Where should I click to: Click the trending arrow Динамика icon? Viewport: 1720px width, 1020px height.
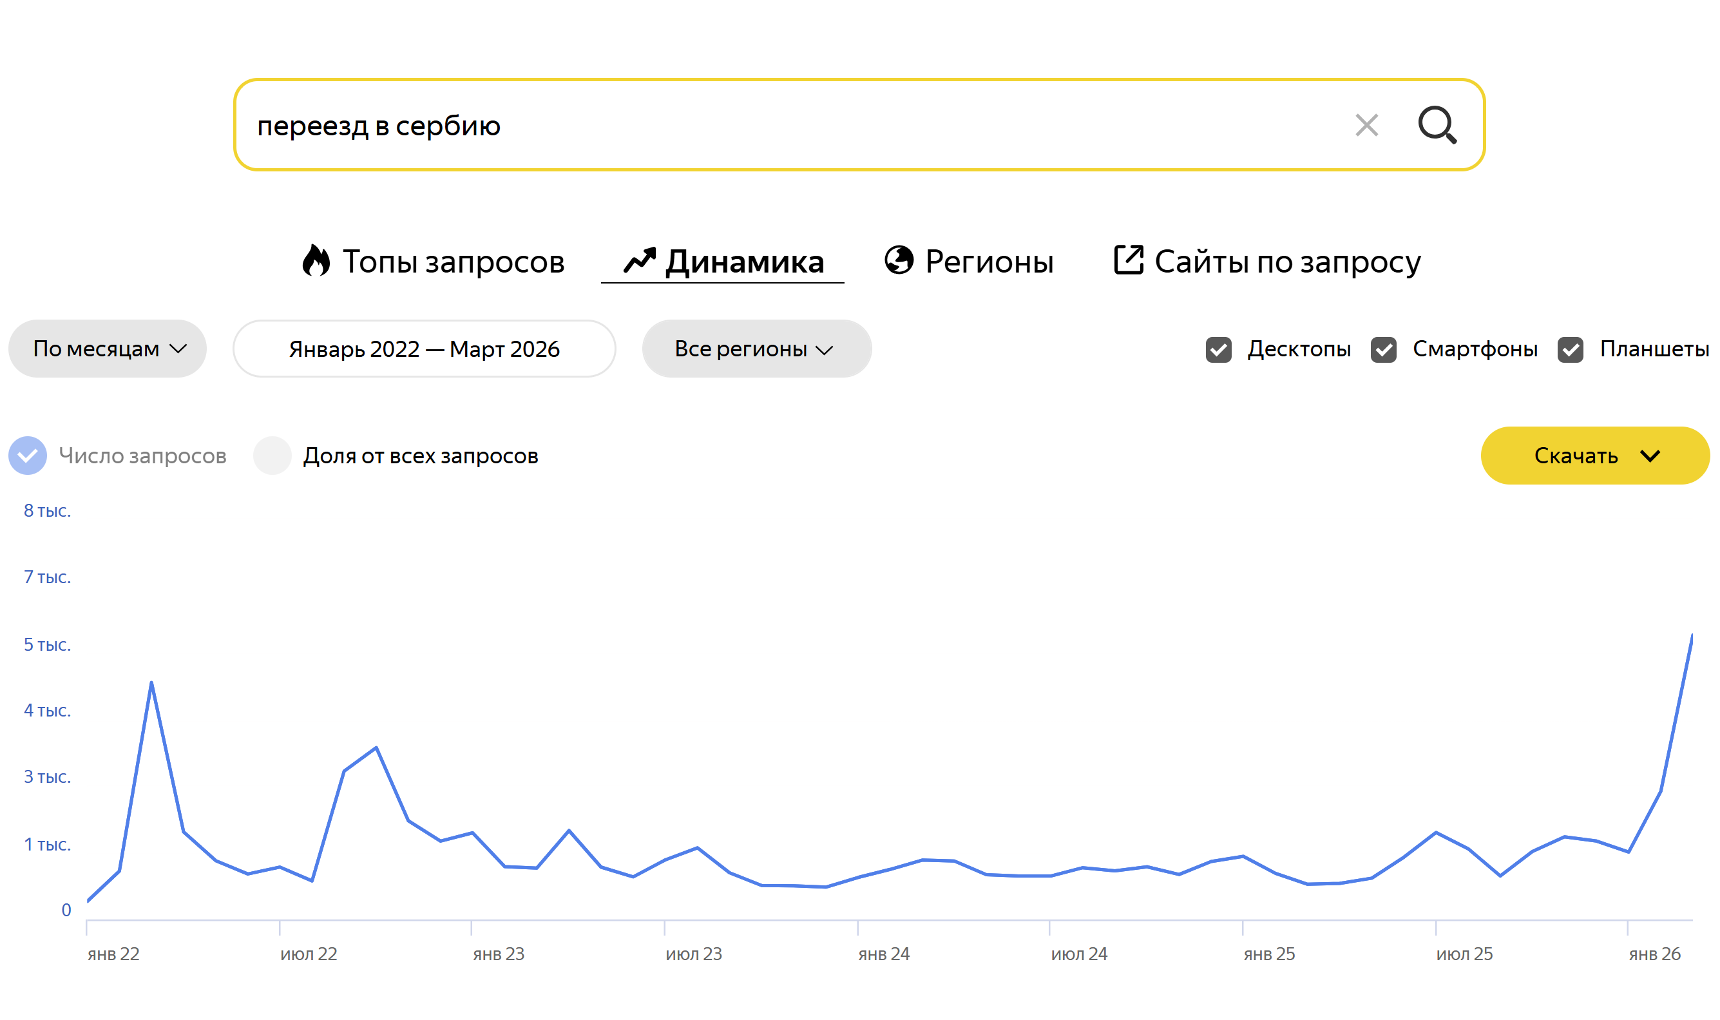point(639,260)
